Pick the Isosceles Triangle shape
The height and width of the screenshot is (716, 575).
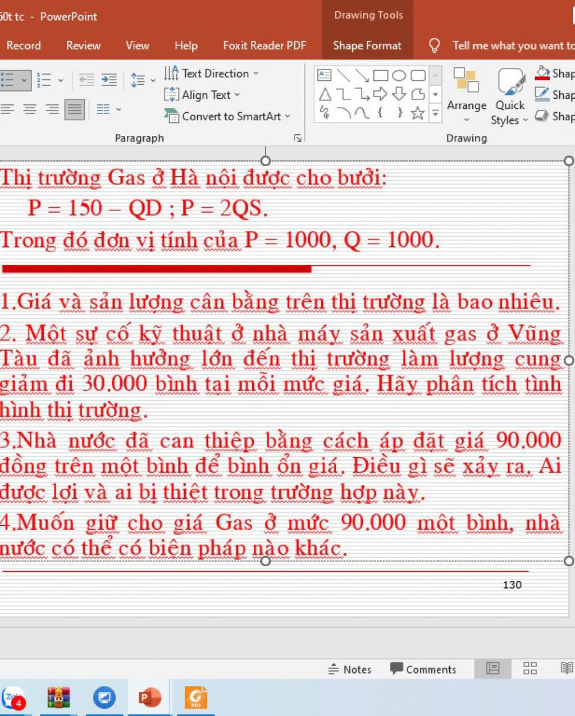[325, 94]
